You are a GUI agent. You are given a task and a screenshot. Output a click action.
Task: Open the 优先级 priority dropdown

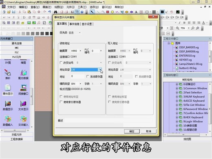[x=80, y=33]
